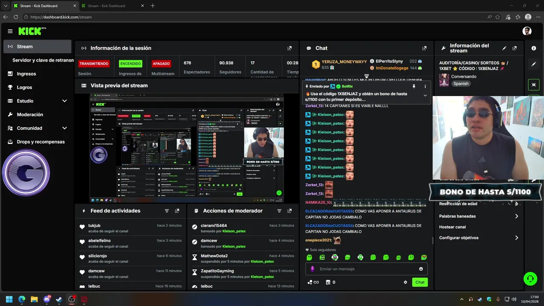Open the Kick account avatar menu

pyautogui.click(x=527, y=31)
